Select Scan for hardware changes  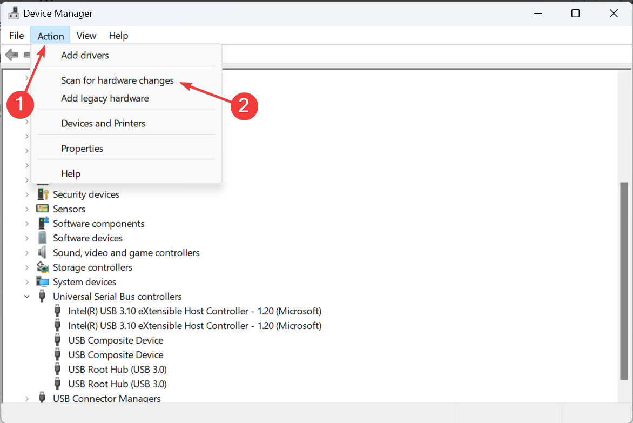126,80
